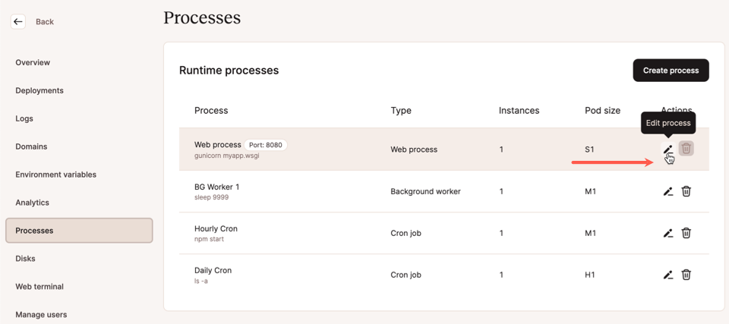
Task: Delete BG Worker 1 with trash icon
Action: point(686,191)
